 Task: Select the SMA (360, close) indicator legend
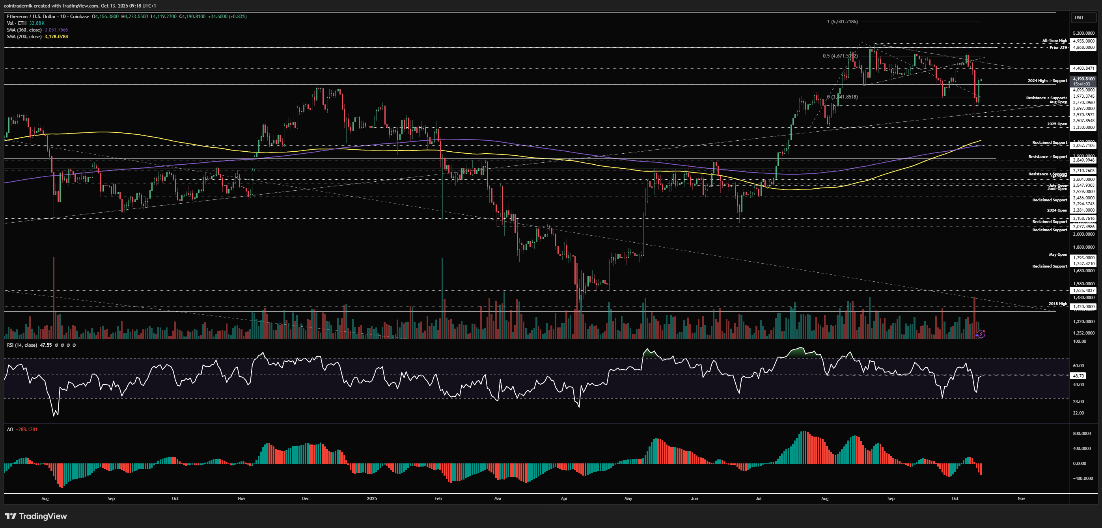(x=24, y=30)
